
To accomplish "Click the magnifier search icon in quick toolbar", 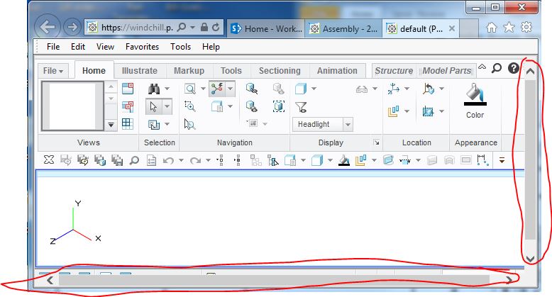I will [134, 160].
